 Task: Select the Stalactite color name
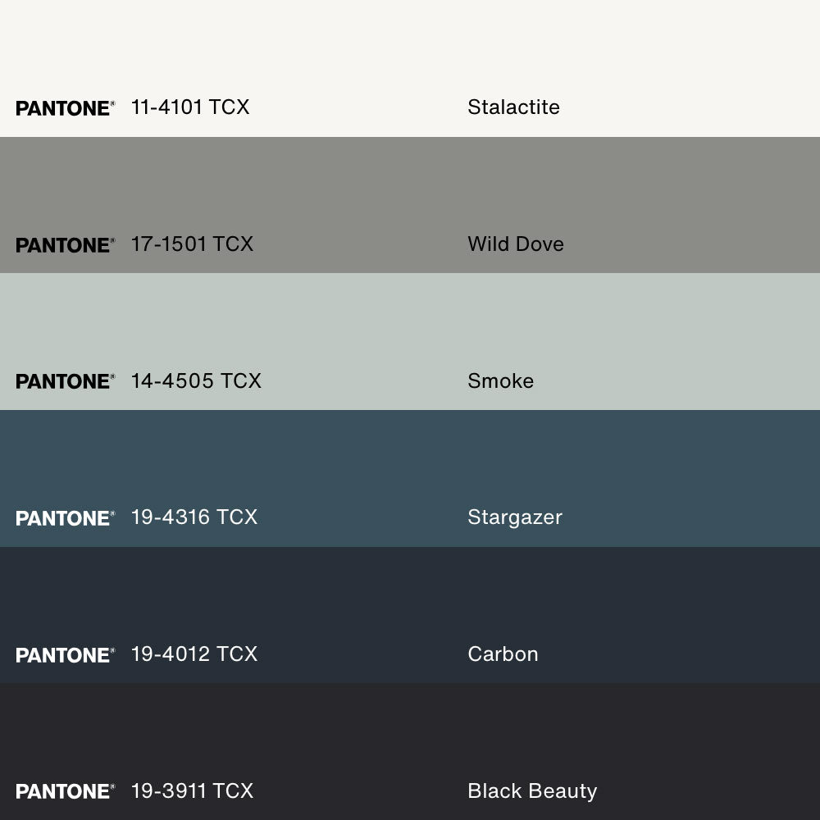(x=513, y=107)
